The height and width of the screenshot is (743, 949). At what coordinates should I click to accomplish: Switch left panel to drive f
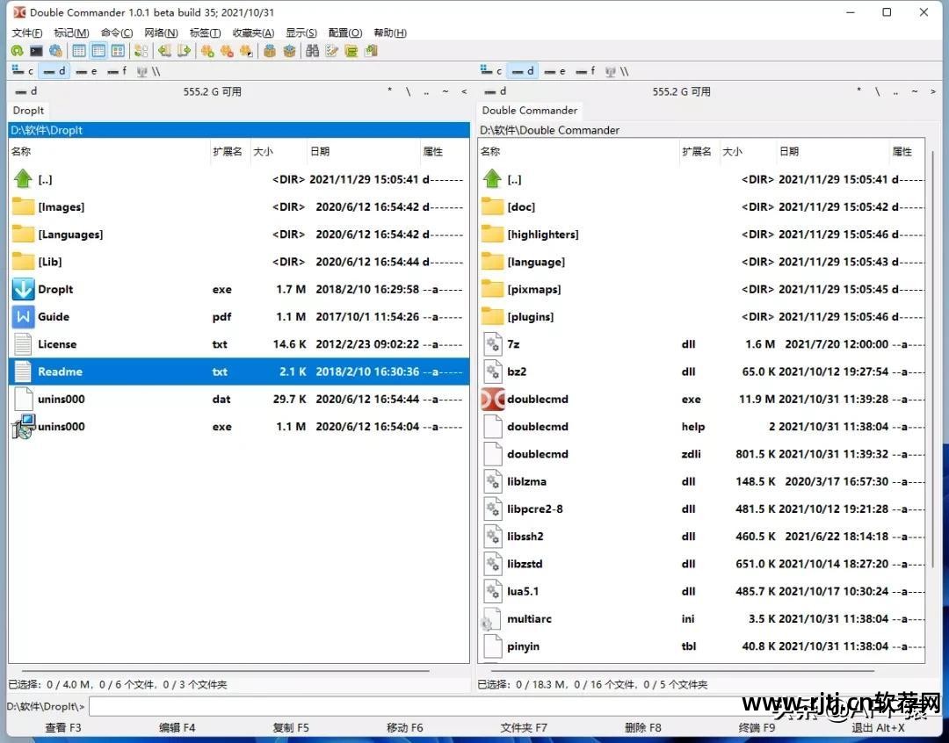(x=117, y=71)
